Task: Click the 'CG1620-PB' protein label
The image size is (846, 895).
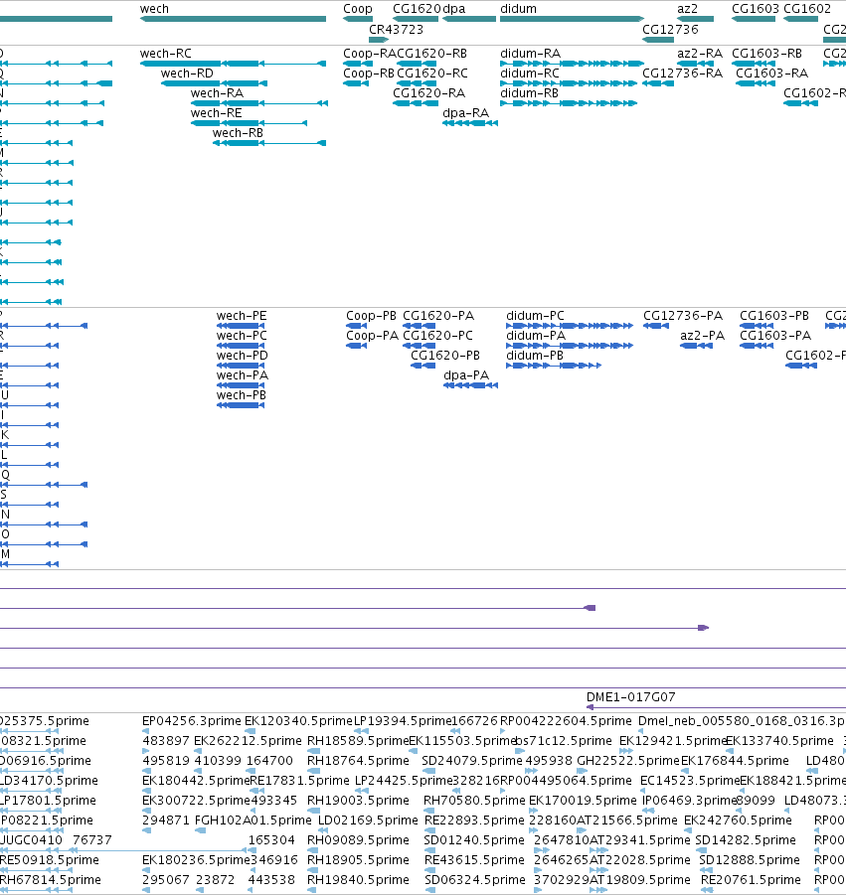Action: coord(445,356)
